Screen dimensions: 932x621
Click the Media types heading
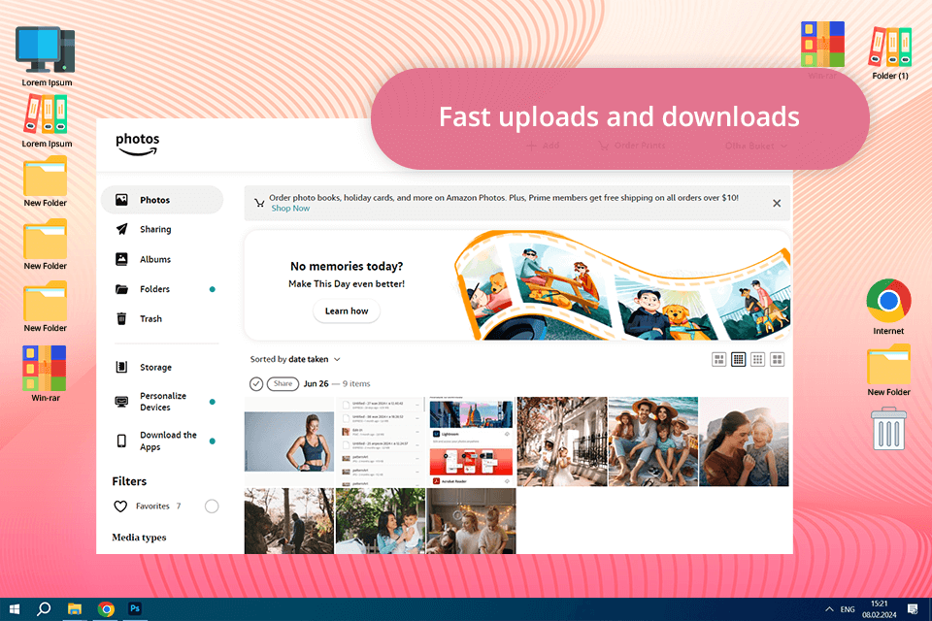click(x=139, y=538)
